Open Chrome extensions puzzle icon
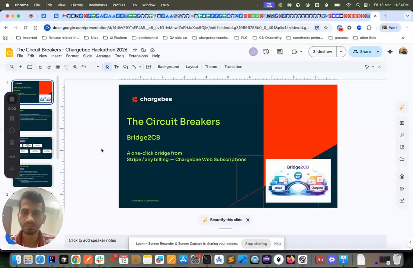 [369, 28]
